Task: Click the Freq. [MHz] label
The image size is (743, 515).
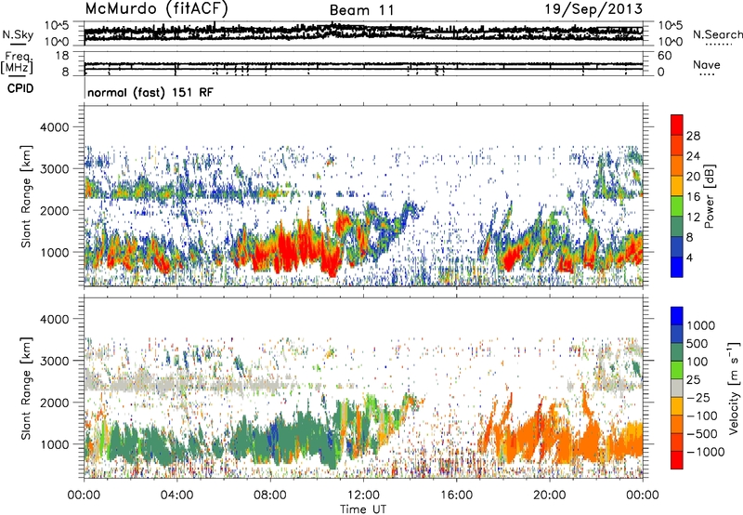Action: (17, 64)
